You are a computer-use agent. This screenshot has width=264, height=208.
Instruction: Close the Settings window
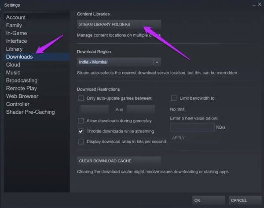(x=260, y=4)
